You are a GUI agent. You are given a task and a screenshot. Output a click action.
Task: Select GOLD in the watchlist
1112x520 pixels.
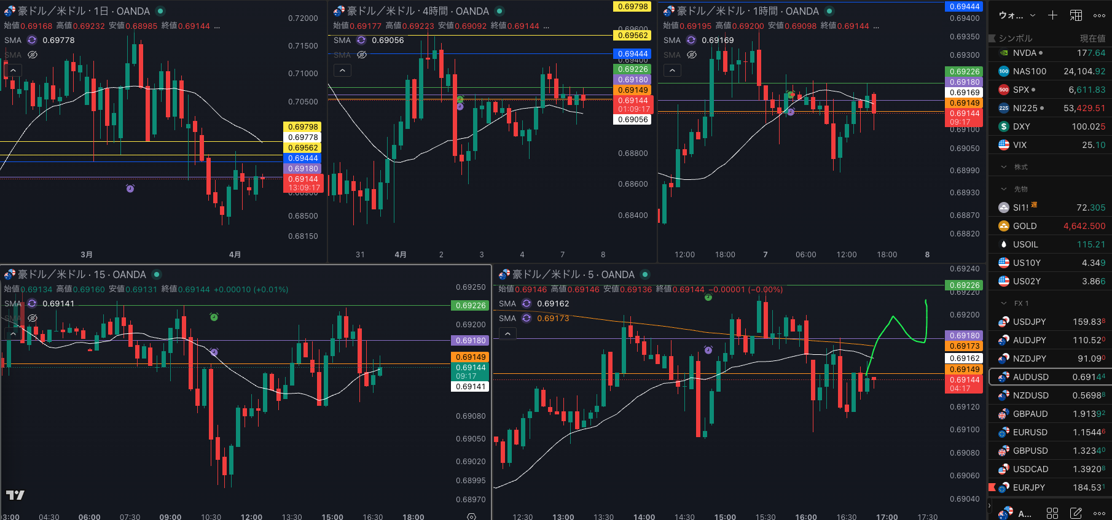coord(1024,226)
